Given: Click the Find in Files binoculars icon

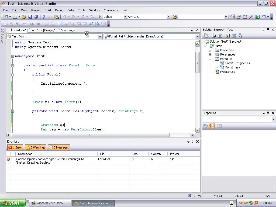Looking at the screenshot, I should 175,17.
